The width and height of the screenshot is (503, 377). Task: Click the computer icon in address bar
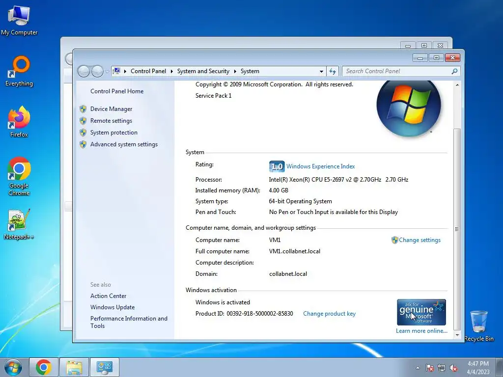[x=117, y=71]
